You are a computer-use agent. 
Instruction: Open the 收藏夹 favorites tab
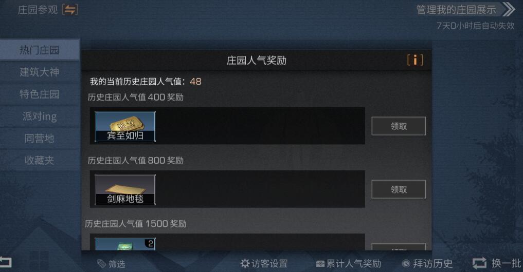pyautogui.click(x=40, y=160)
